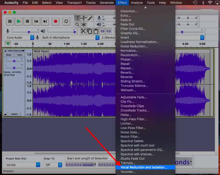Close the Wild Heart track

click(5, 51)
